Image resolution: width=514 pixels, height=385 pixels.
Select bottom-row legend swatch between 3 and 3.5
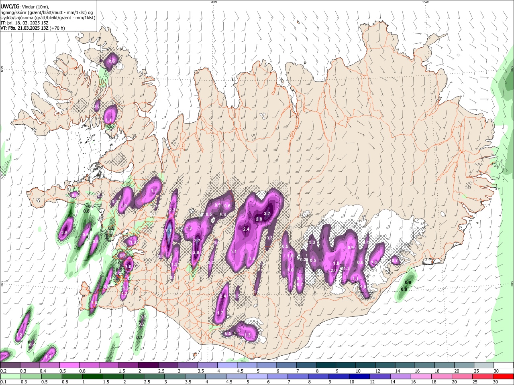175,377
